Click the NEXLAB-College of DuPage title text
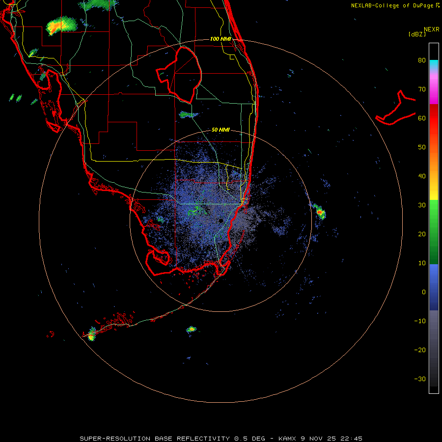The height and width of the screenshot is (442, 442). (x=395, y=5)
